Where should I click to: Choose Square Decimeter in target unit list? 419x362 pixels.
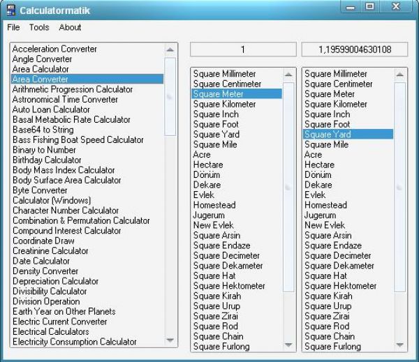pos(348,255)
